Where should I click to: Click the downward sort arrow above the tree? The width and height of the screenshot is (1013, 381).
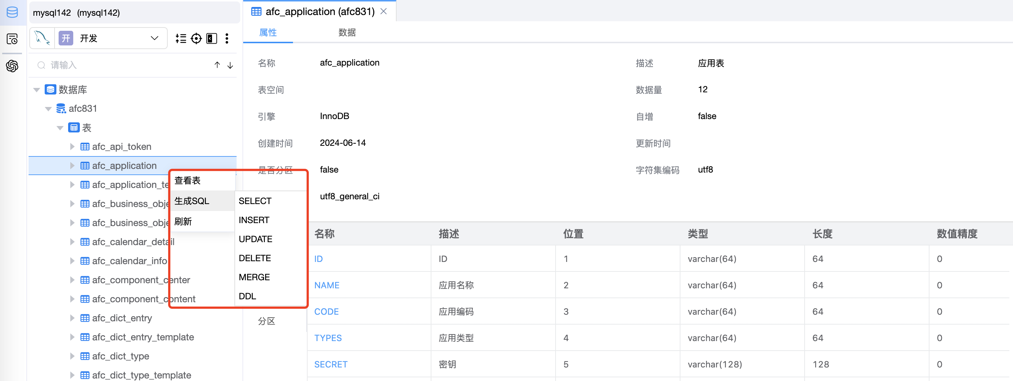coord(230,65)
